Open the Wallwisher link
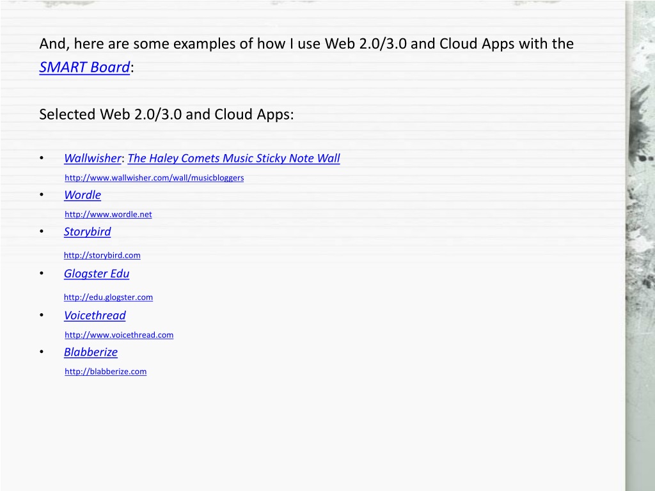655x491 pixels. tap(92, 159)
